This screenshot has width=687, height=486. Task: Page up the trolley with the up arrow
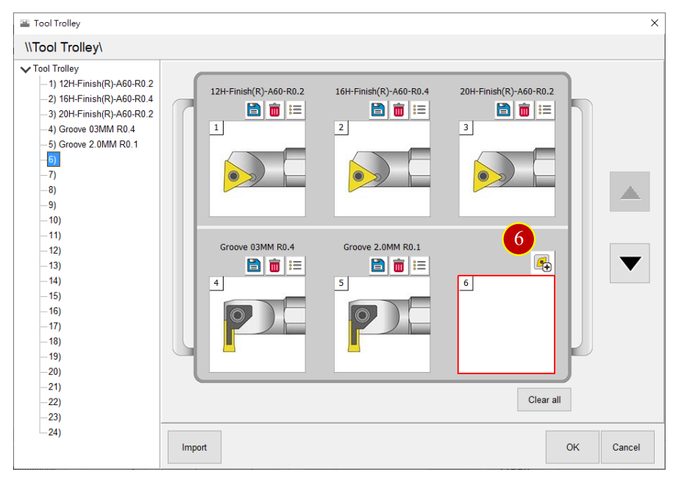click(630, 192)
